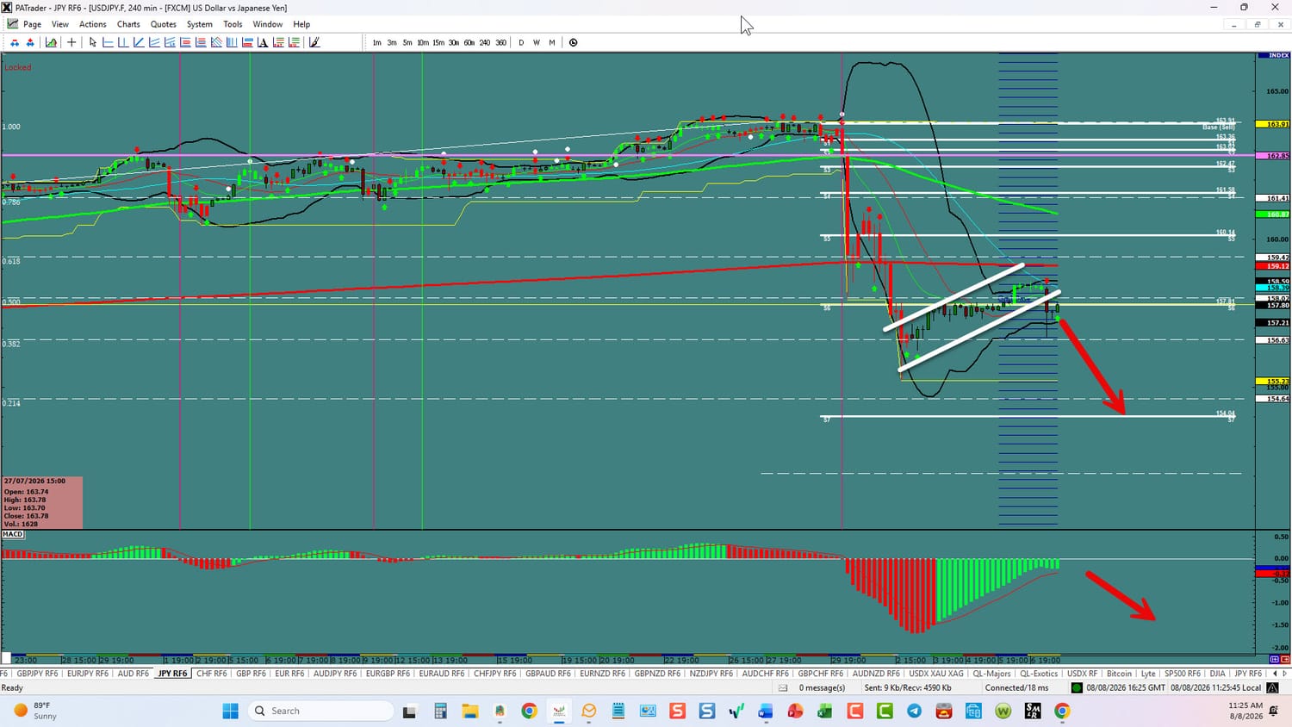Pick the horizontal line drawing tool
This screenshot has width=1292, height=727.
click(108, 42)
